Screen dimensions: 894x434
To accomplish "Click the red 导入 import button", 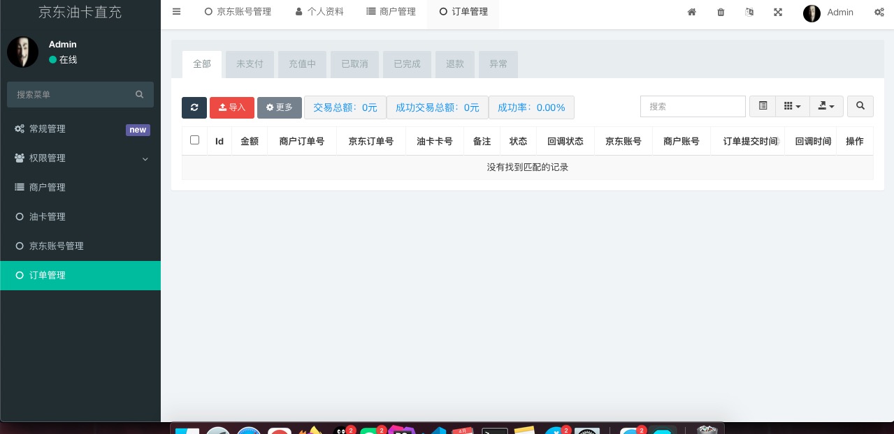I will [232, 107].
